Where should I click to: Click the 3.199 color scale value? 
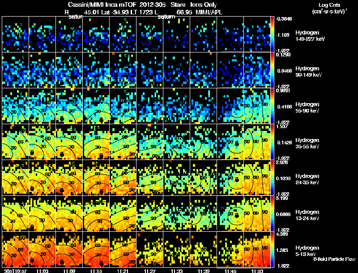[282, 198]
